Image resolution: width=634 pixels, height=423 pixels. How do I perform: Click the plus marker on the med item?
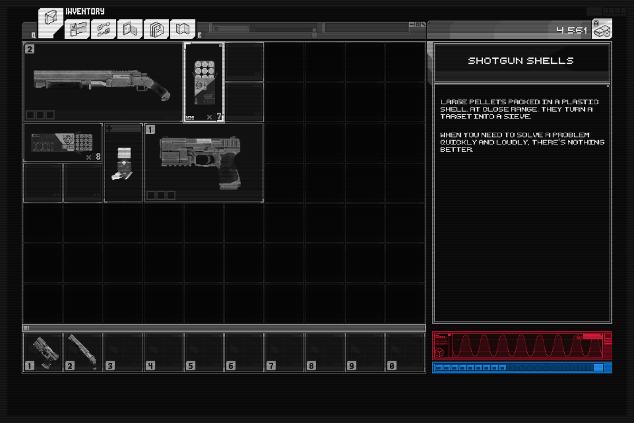coord(109,128)
